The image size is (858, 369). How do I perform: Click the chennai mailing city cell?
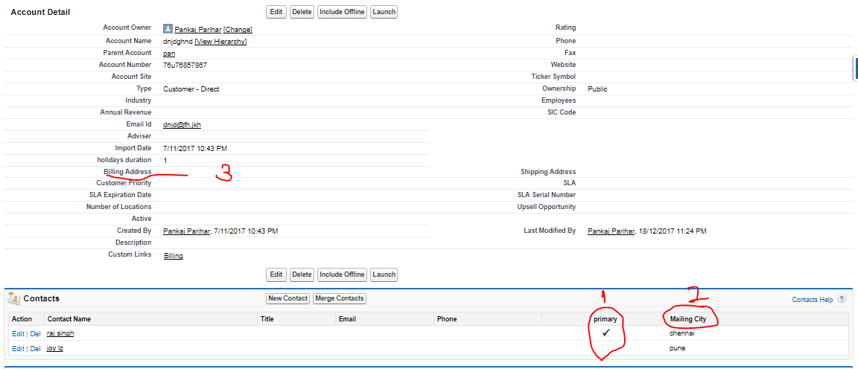coord(681,333)
